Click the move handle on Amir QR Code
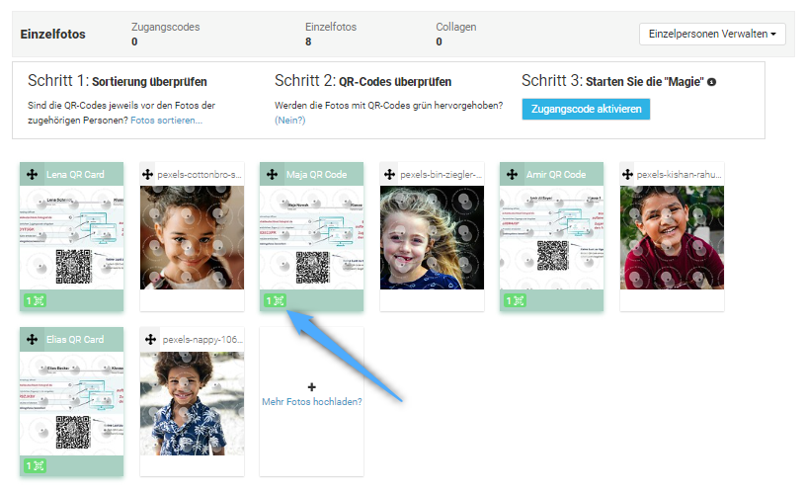This screenshot has width=804, height=493. (x=512, y=175)
